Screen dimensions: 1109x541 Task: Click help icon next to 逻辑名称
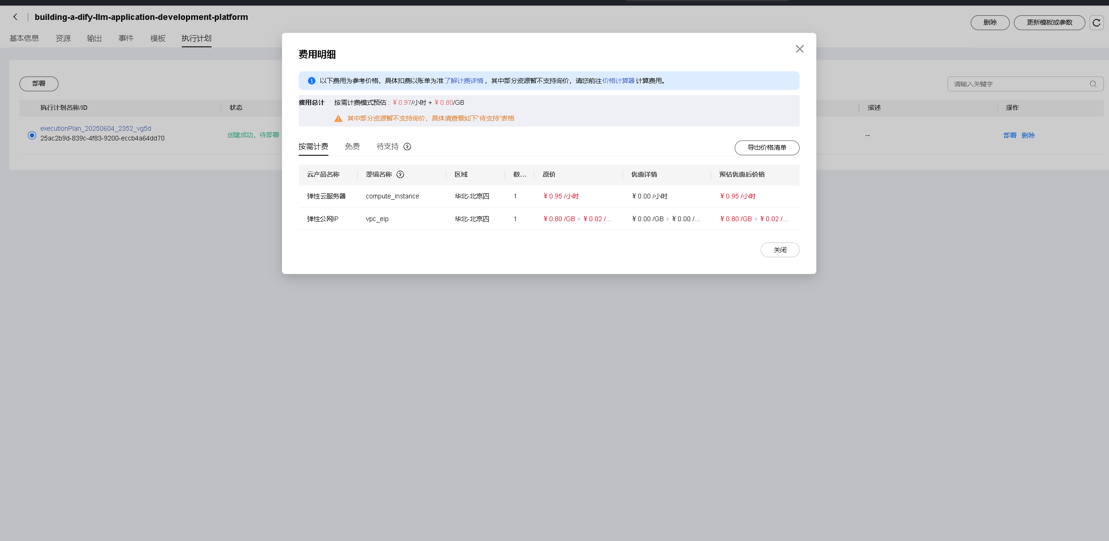pyautogui.click(x=400, y=174)
